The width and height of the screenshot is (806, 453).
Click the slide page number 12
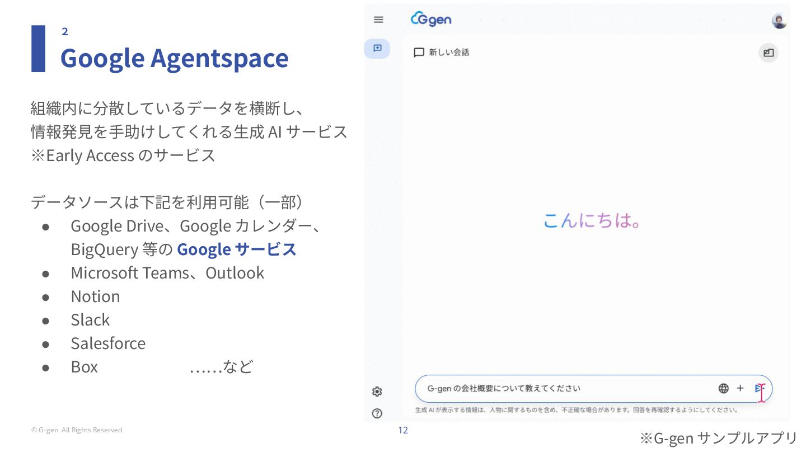(403, 430)
